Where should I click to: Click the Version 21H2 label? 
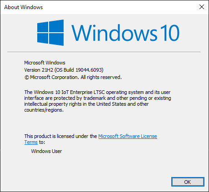(x=39, y=70)
